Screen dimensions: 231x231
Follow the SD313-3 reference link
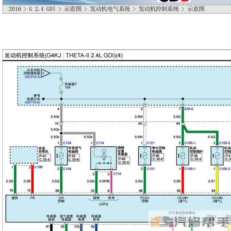[x=32, y=77]
